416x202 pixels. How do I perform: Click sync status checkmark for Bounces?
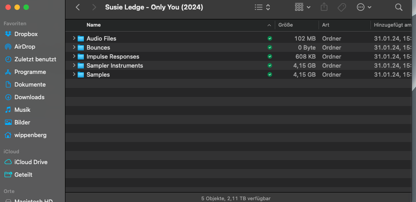[x=270, y=48]
